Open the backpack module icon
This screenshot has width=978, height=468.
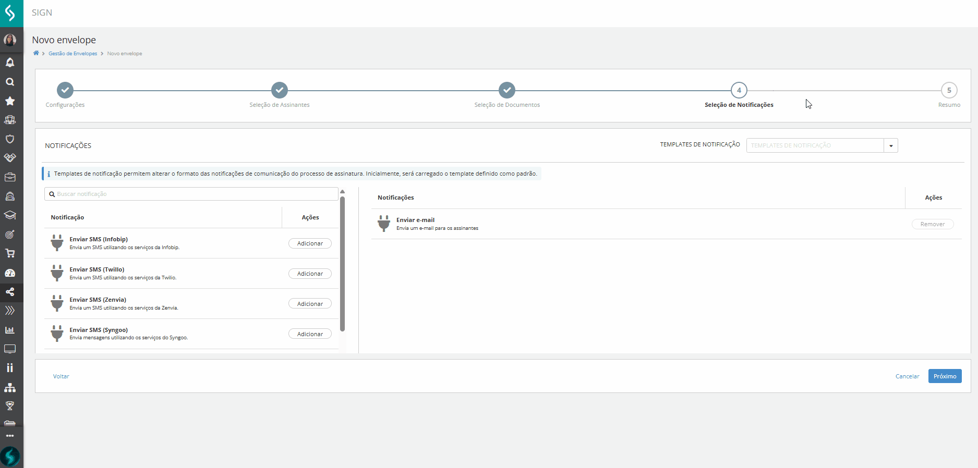click(10, 196)
